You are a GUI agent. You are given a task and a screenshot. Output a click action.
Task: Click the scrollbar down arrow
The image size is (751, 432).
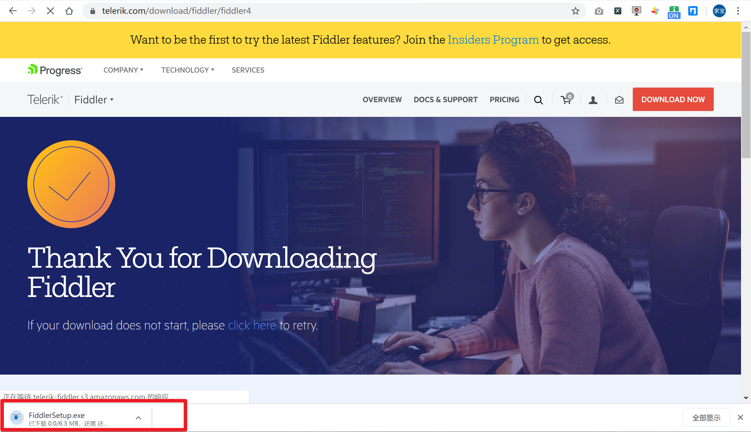pos(746,398)
